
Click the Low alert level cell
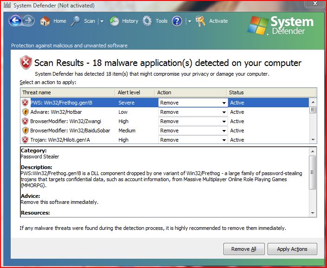[x=123, y=112]
